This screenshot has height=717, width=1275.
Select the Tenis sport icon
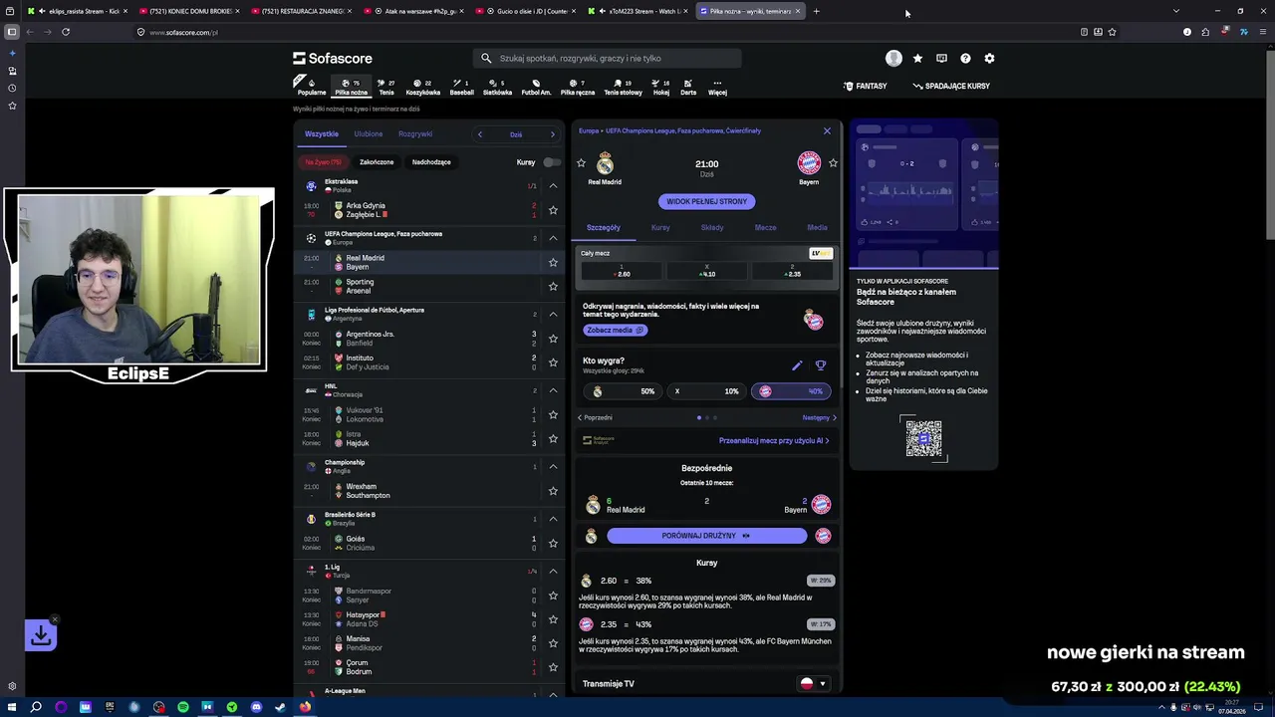pyautogui.click(x=386, y=87)
